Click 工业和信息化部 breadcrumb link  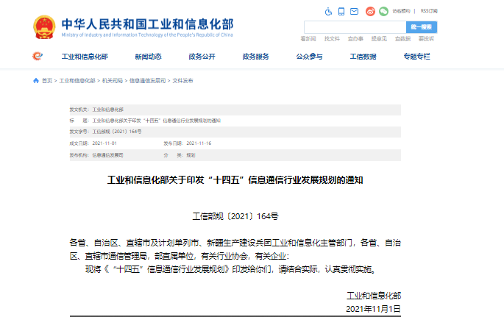click(77, 81)
